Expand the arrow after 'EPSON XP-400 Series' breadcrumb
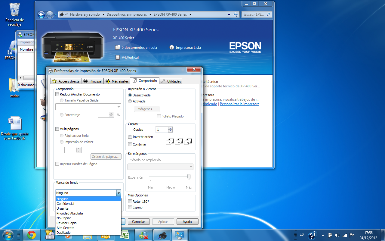This screenshot has height=241, width=385. pyautogui.click(x=190, y=14)
